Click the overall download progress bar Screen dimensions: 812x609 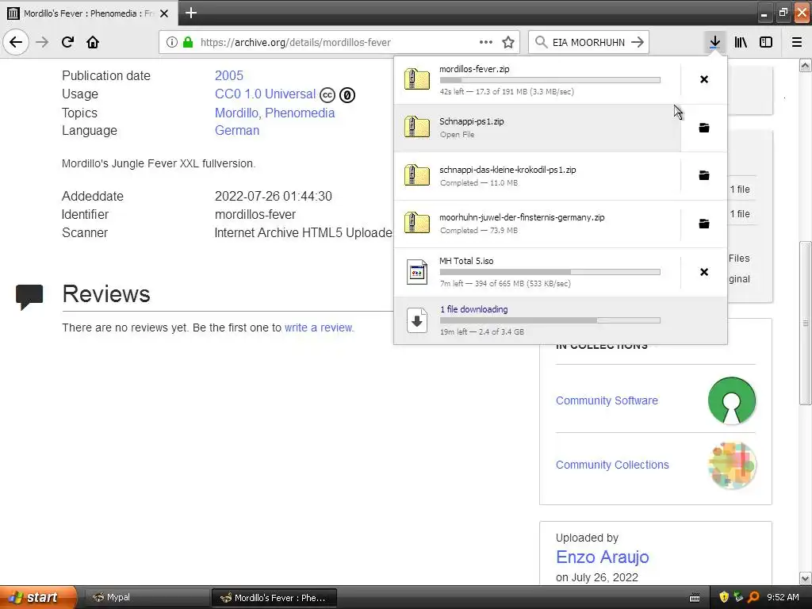coord(550,320)
